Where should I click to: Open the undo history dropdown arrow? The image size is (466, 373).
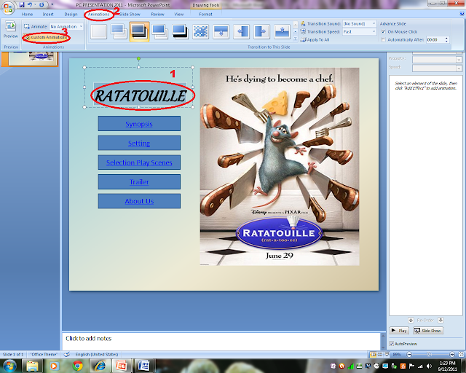35,5
